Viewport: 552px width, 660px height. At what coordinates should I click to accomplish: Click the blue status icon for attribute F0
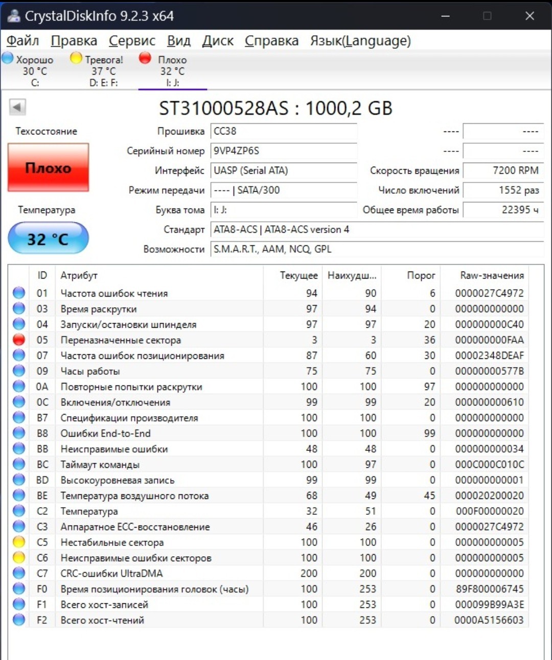pyautogui.click(x=19, y=589)
